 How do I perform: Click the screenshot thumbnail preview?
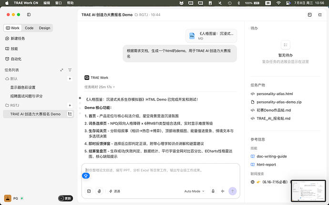(x=308, y=191)
